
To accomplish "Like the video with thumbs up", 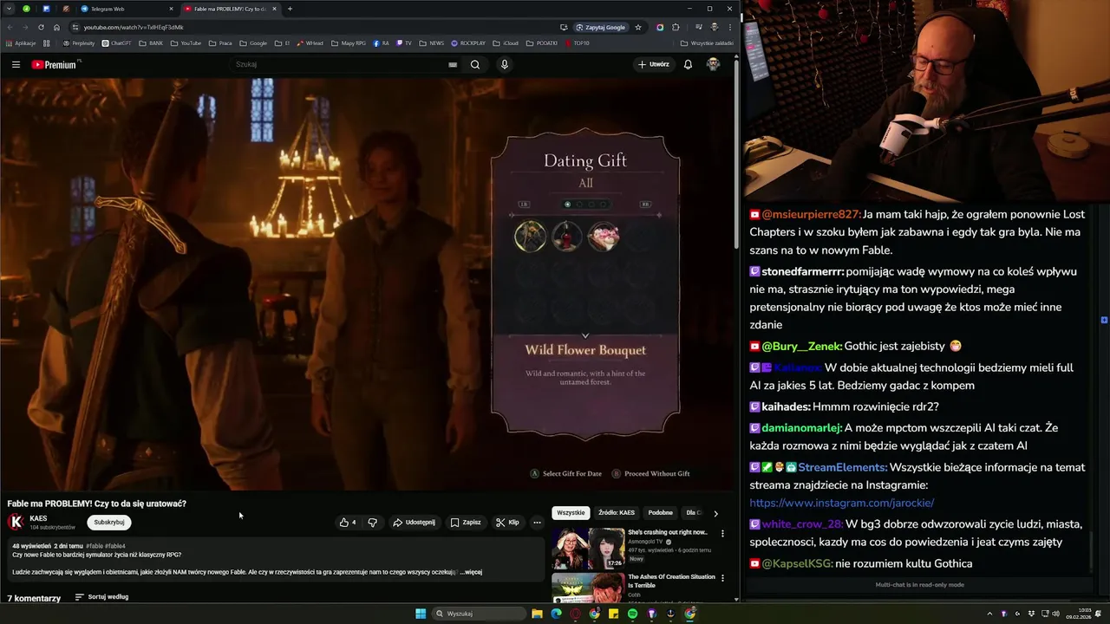I will [x=348, y=523].
